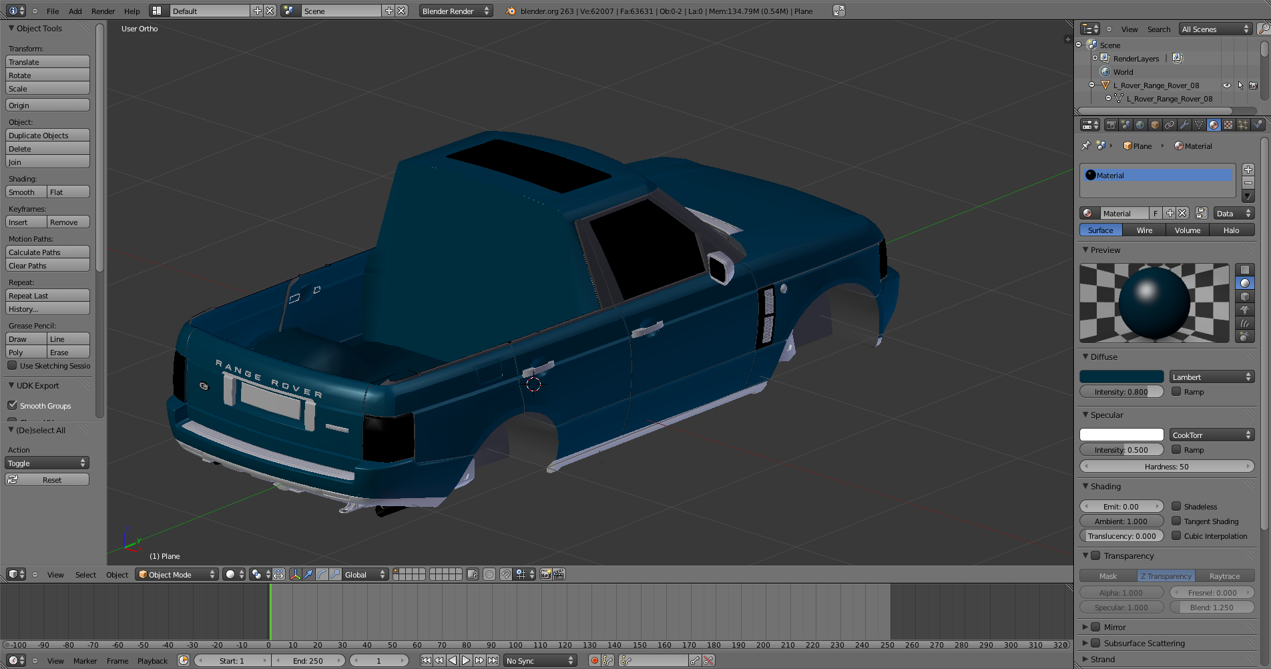Select cube preview type icon
The width and height of the screenshot is (1271, 669).
click(x=1244, y=296)
